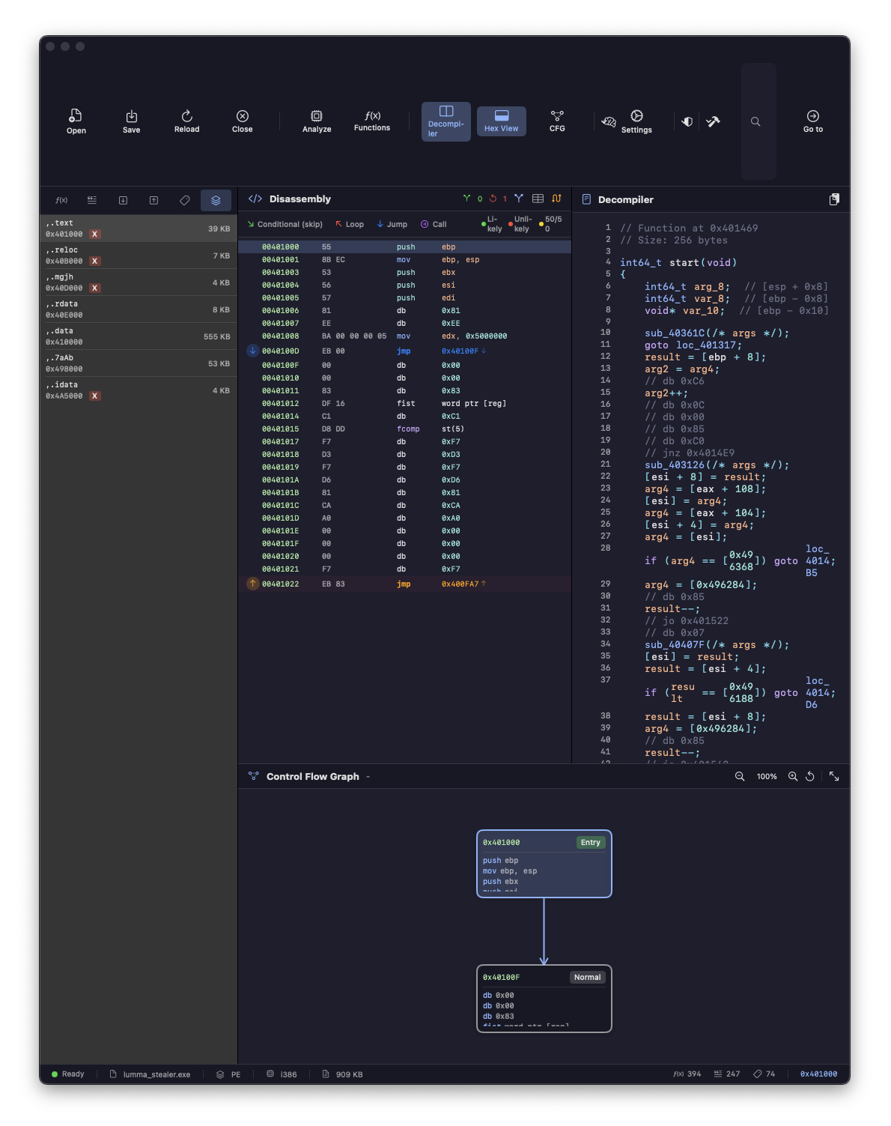Save the current file

131,121
